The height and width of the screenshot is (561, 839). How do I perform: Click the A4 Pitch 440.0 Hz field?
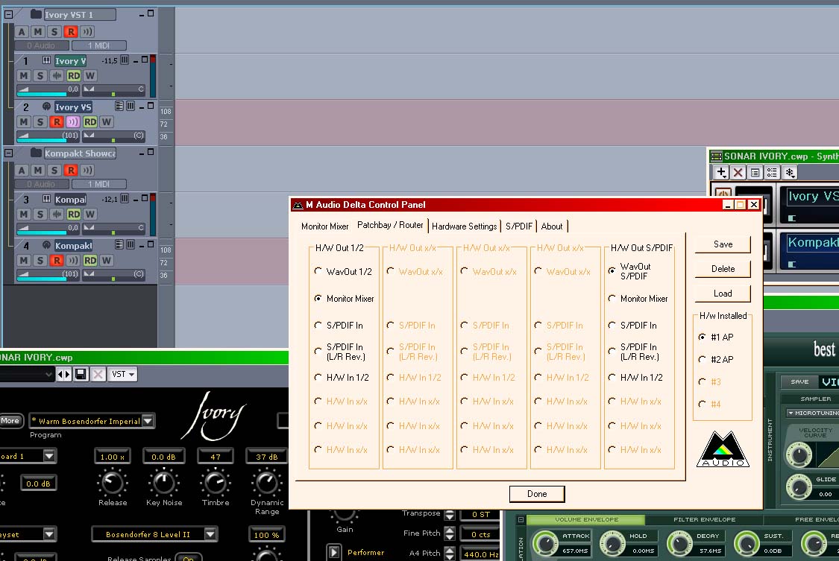(x=479, y=554)
